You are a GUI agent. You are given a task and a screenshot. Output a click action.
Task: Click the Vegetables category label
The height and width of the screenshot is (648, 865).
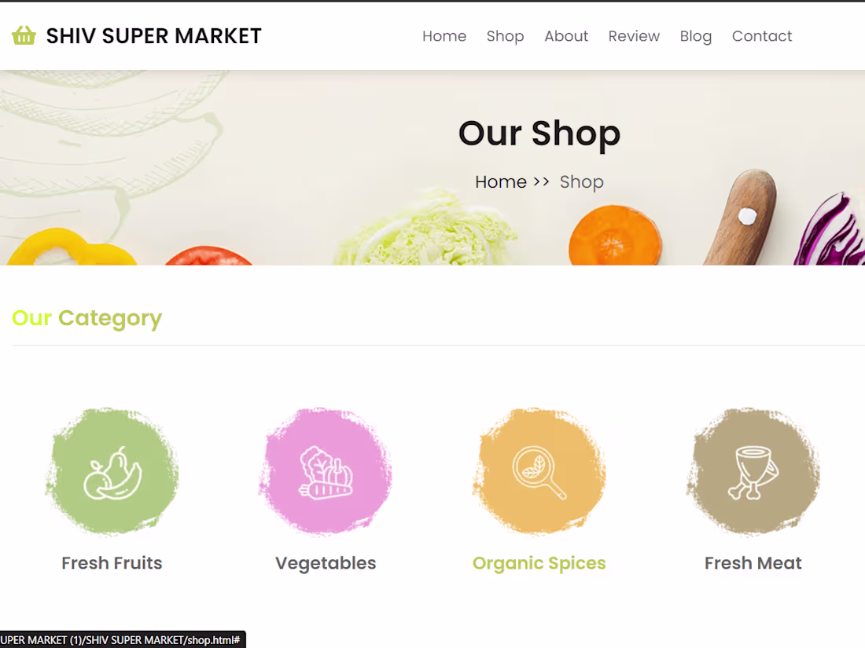(326, 564)
